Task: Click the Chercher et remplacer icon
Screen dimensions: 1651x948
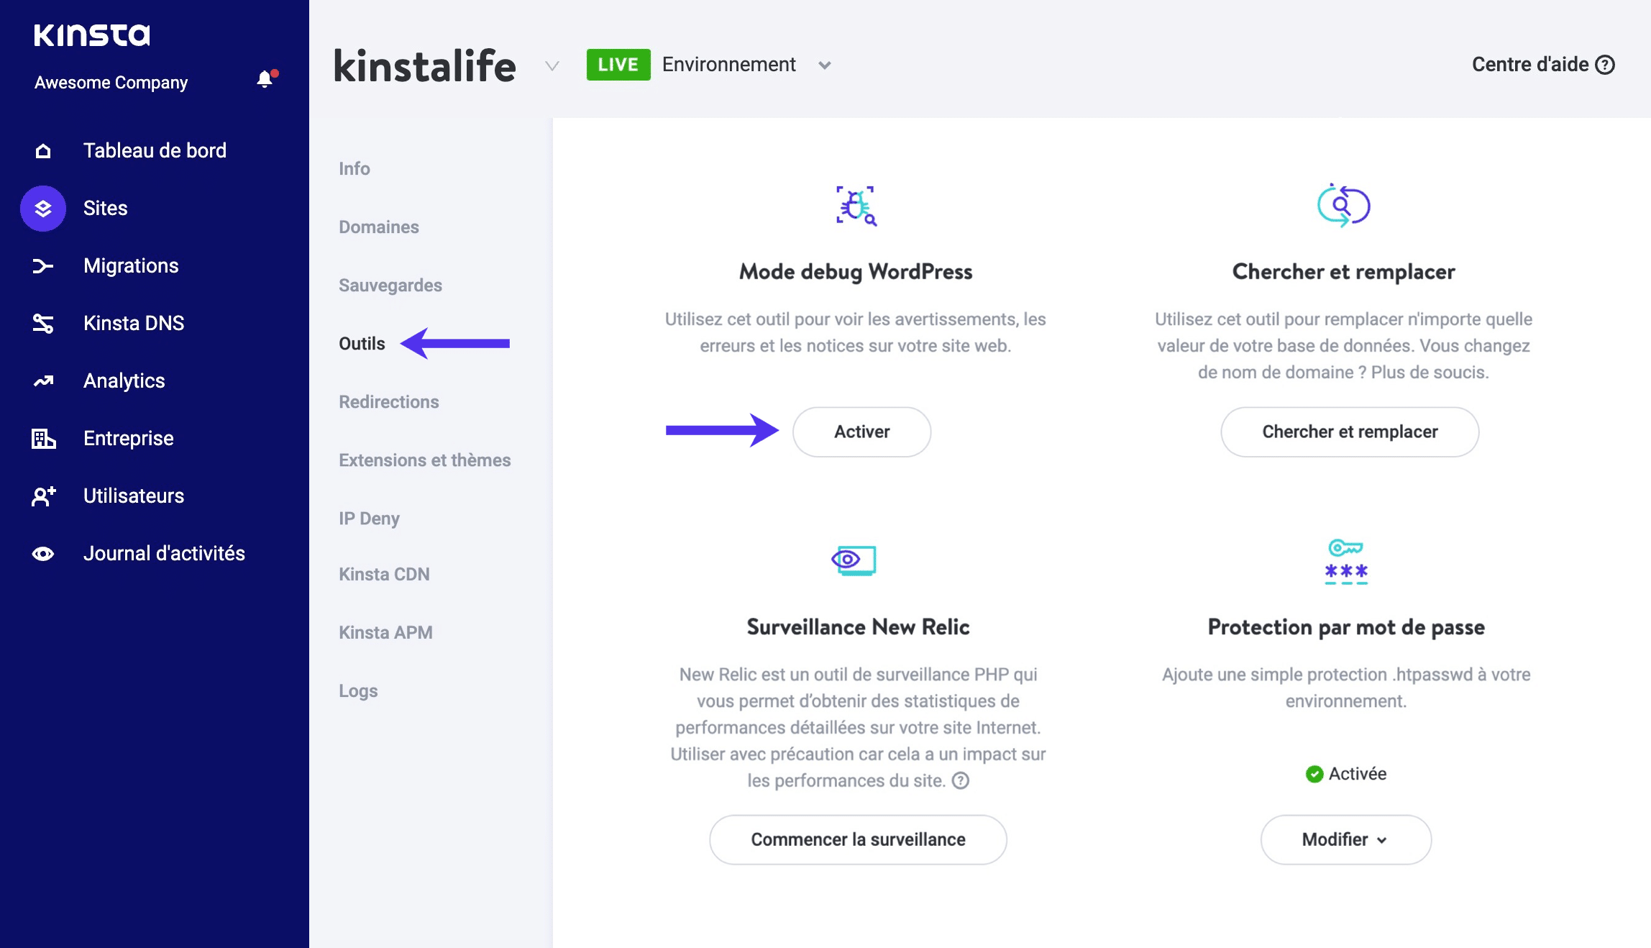Action: pyautogui.click(x=1346, y=205)
